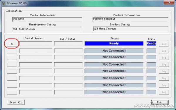The width and height of the screenshot is (176, 110).
Task: Click the Mformat app icon in title bar
Action: (x=4, y=3)
